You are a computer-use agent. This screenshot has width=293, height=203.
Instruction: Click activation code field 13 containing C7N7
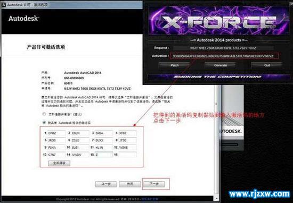(x=56, y=155)
